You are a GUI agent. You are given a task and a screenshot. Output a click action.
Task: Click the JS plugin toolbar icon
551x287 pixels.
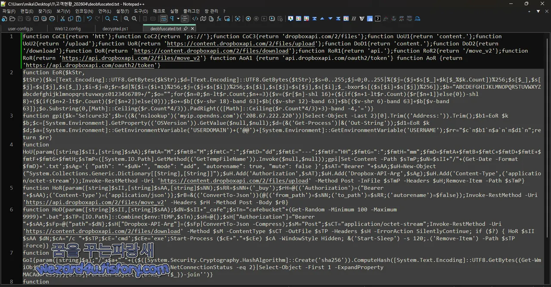[x=370, y=19]
